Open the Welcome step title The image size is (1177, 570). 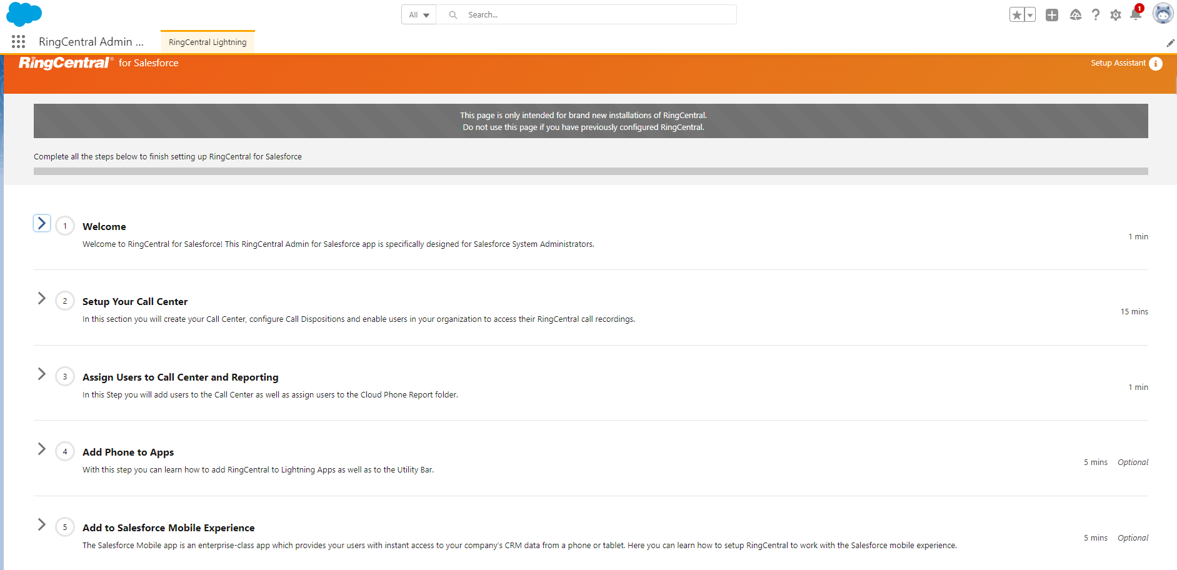(x=104, y=227)
